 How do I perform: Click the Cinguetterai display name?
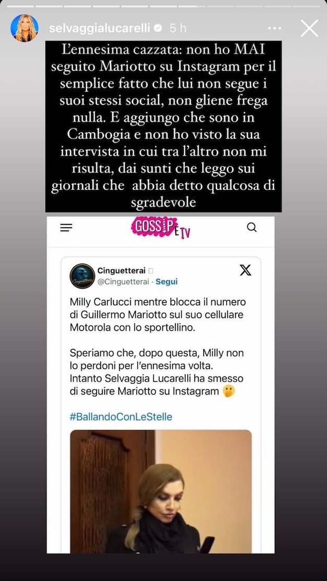121,270
